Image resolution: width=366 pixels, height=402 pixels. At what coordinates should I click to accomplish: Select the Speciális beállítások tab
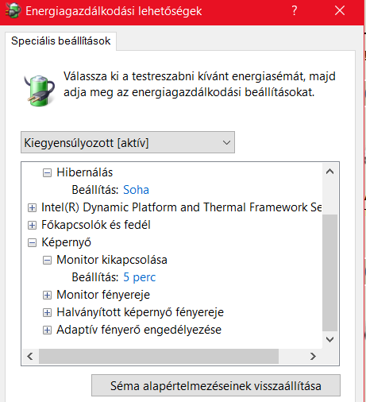pos(61,41)
